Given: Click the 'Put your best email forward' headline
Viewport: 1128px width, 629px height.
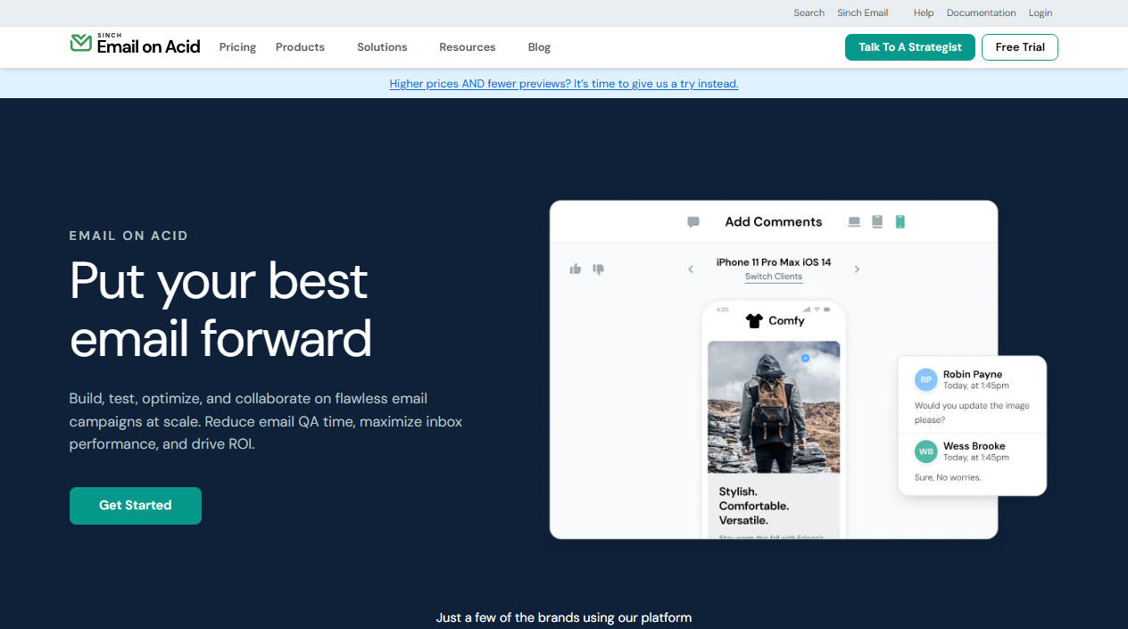Looking at the screenshot, I should 220,310.
